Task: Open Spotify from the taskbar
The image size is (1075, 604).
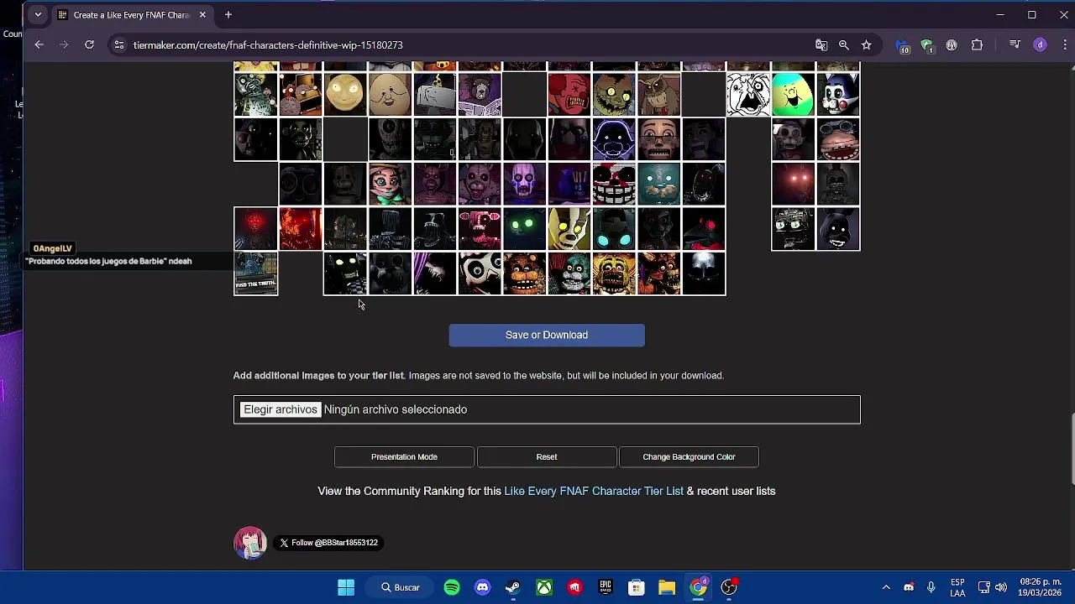Action: click(x=452, y=587)
